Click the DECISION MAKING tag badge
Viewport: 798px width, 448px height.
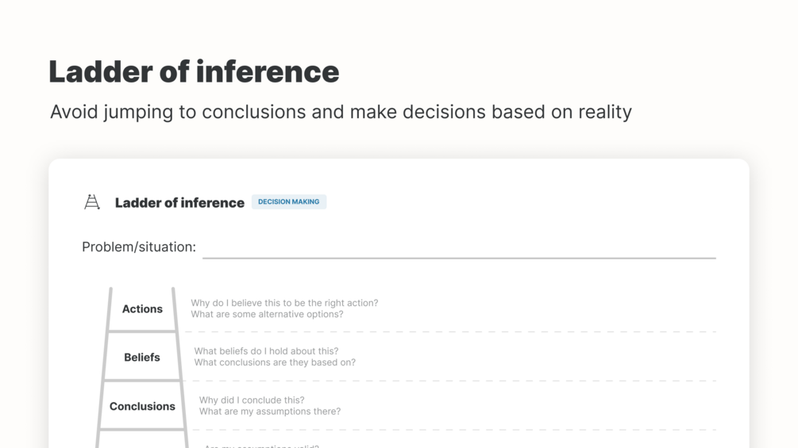pyautogui.click(x=289, y=202)
